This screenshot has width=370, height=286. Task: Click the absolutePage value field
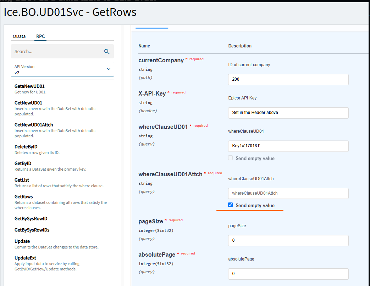[288, 274]
